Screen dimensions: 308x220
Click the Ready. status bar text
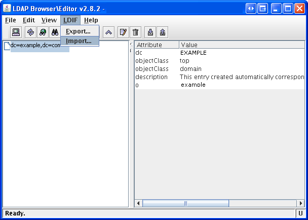[15, 213]
